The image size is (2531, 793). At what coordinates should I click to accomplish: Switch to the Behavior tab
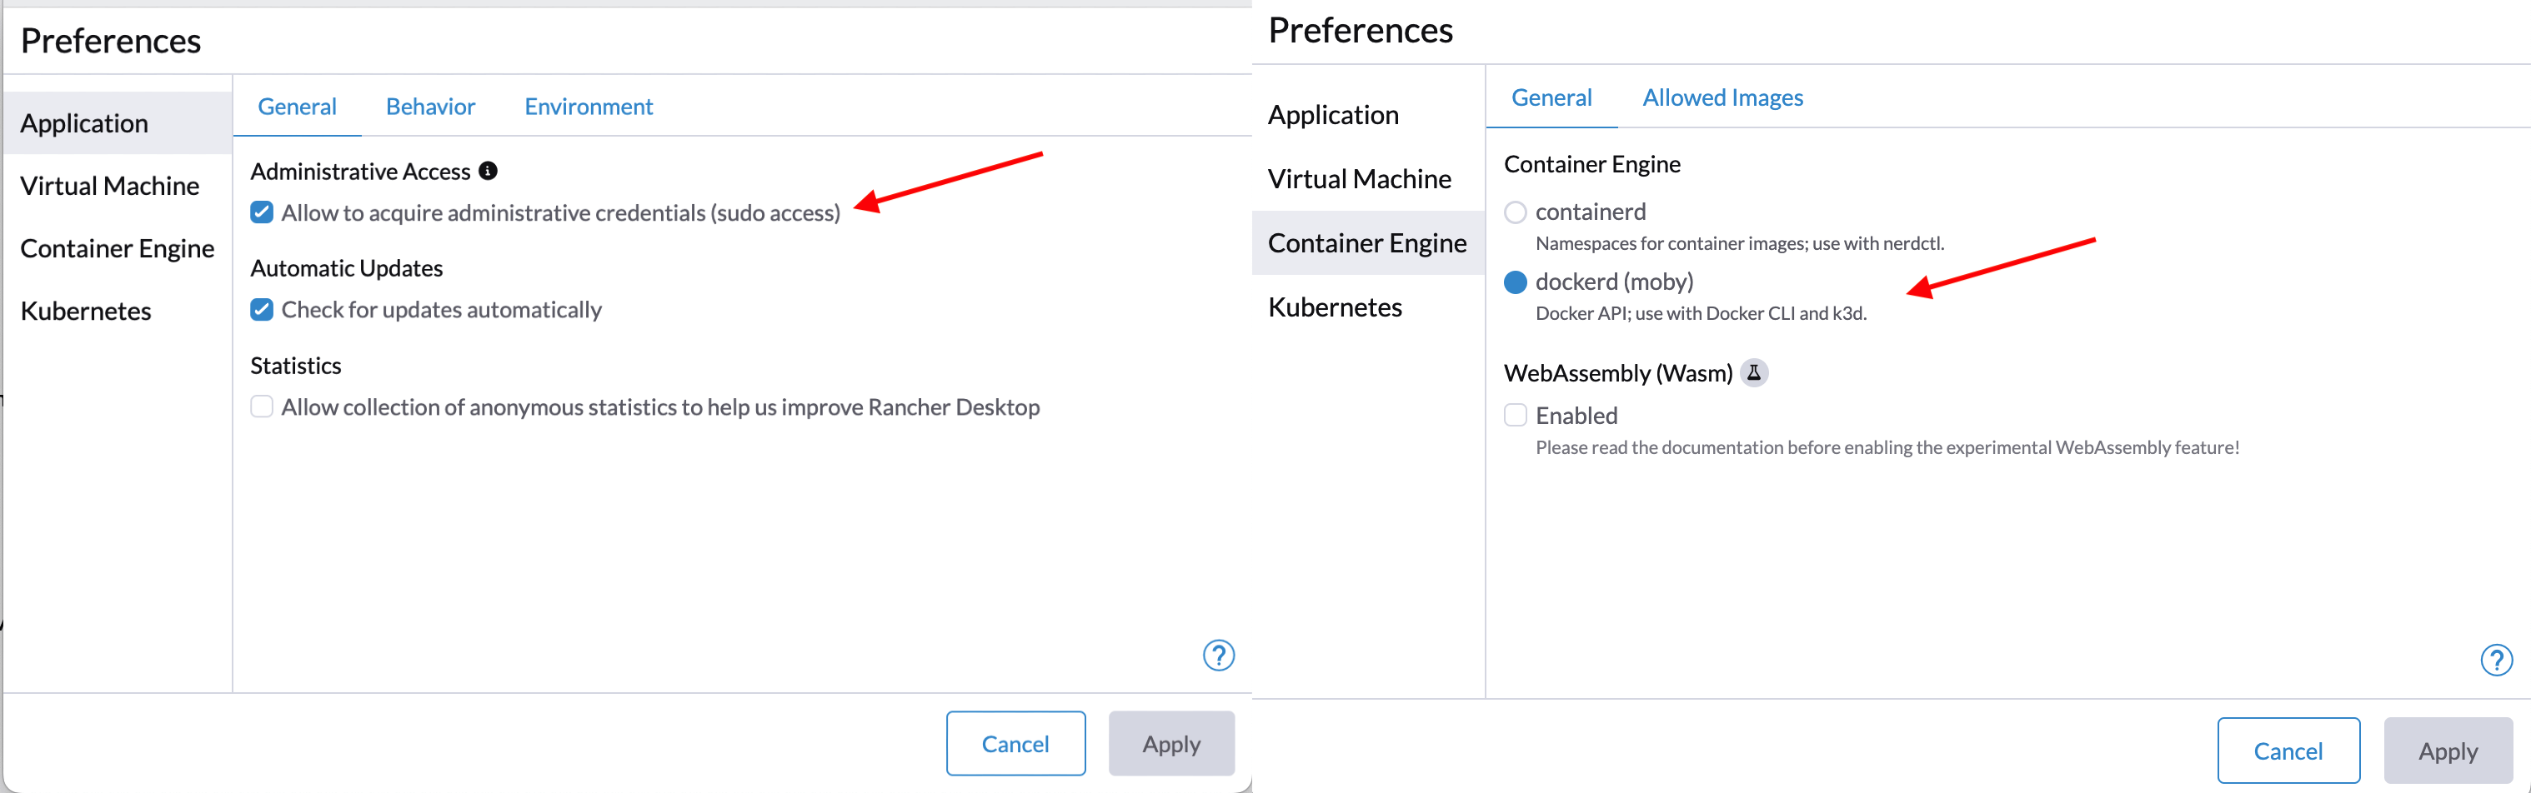tap(430, 106)
